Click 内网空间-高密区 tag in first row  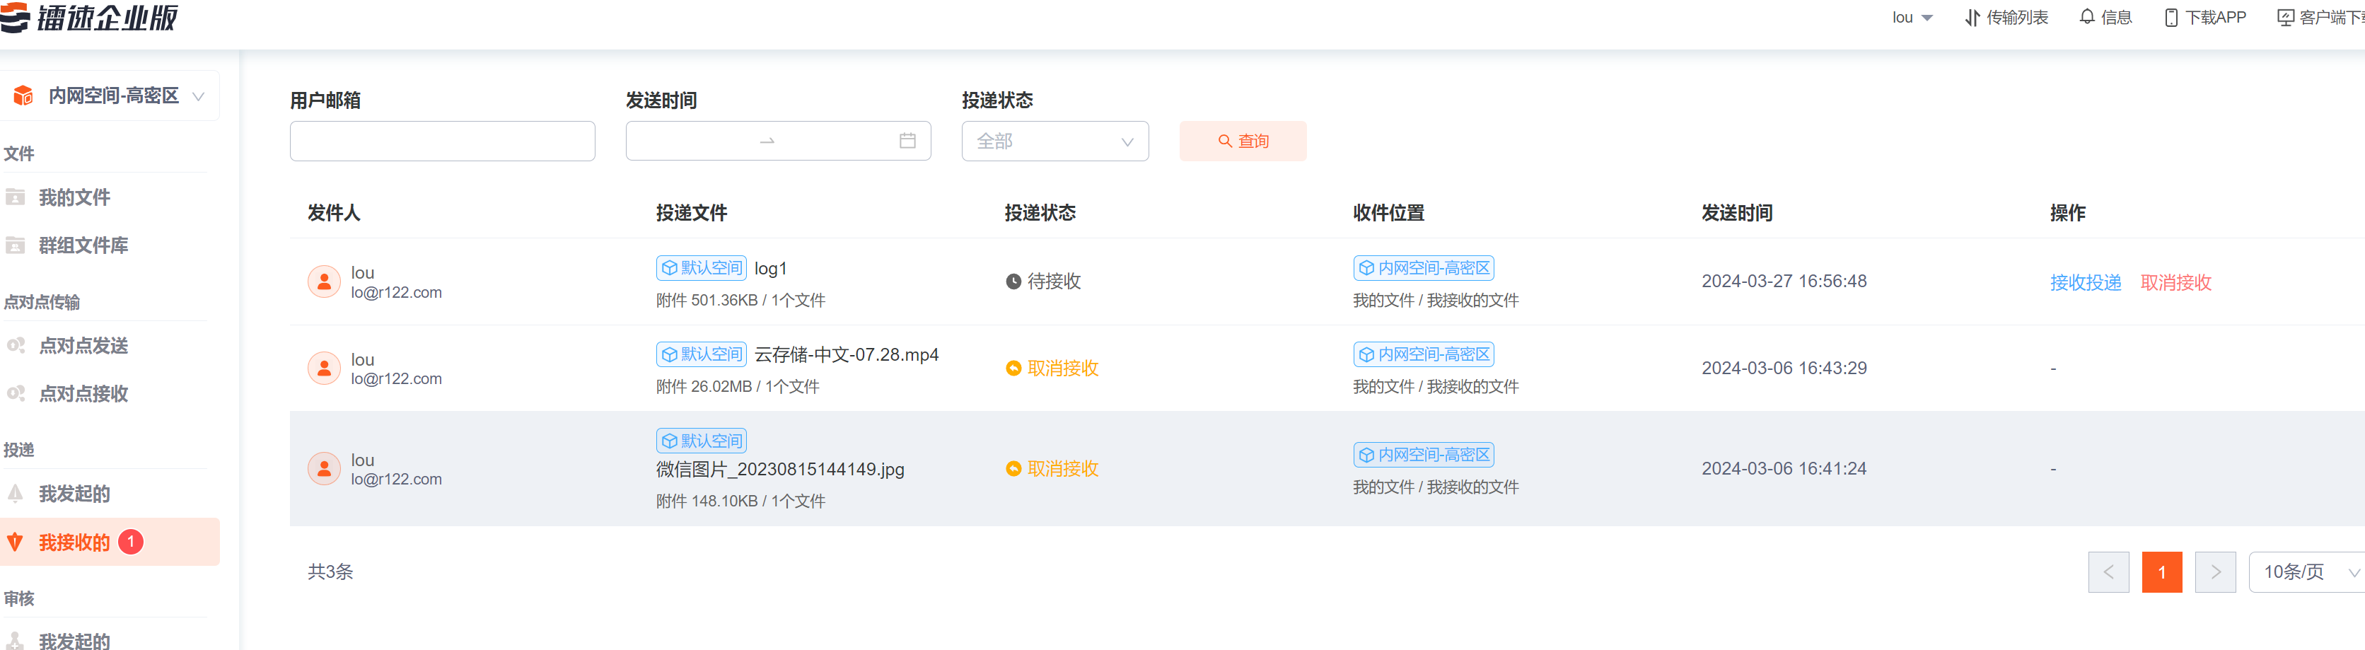point(1423,268)
